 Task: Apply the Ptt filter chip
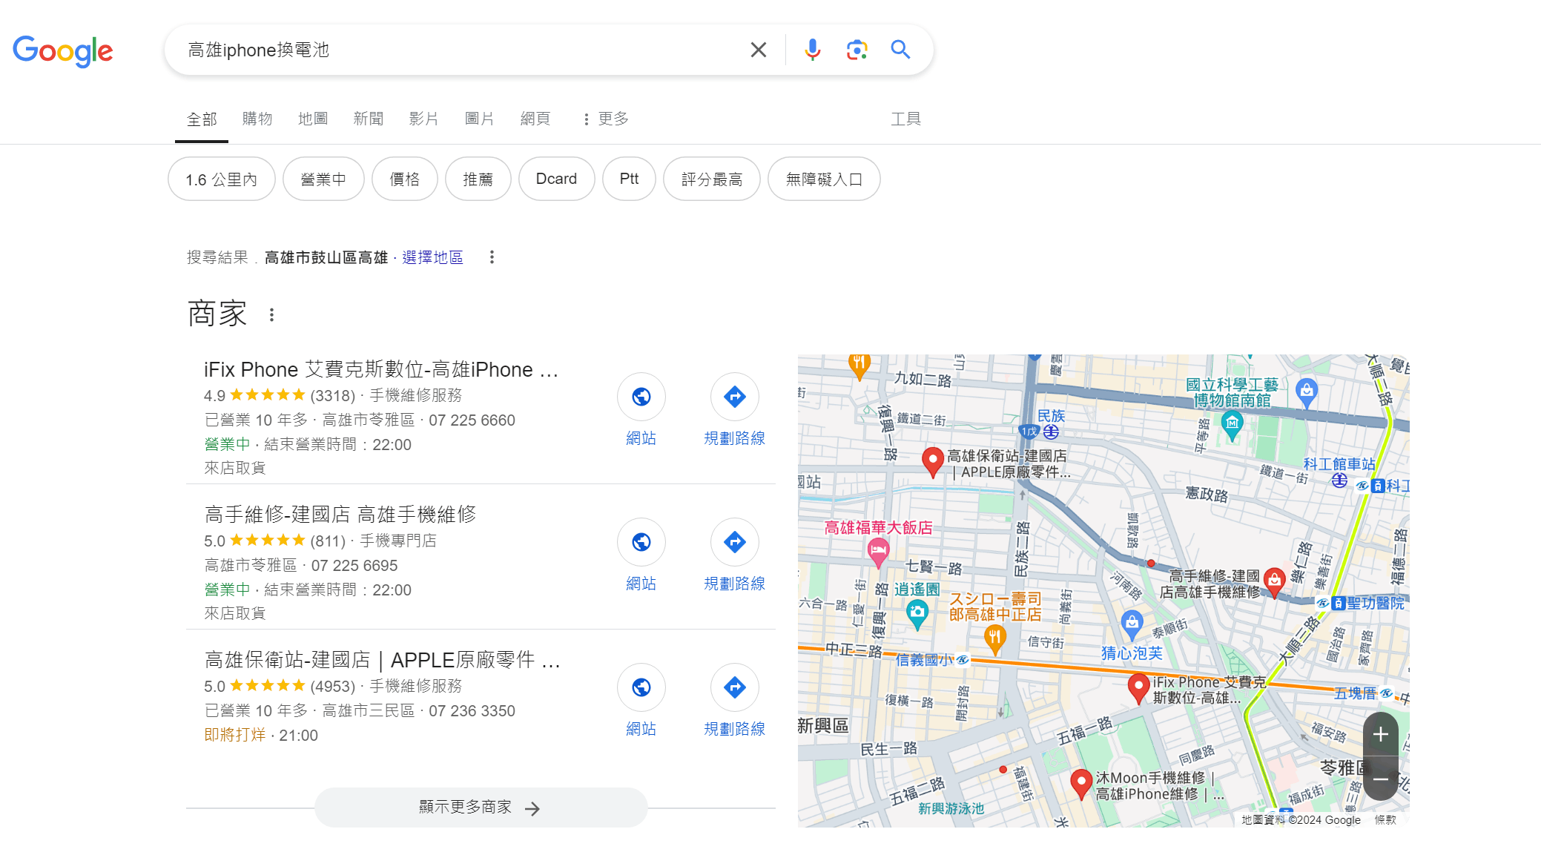629,179
